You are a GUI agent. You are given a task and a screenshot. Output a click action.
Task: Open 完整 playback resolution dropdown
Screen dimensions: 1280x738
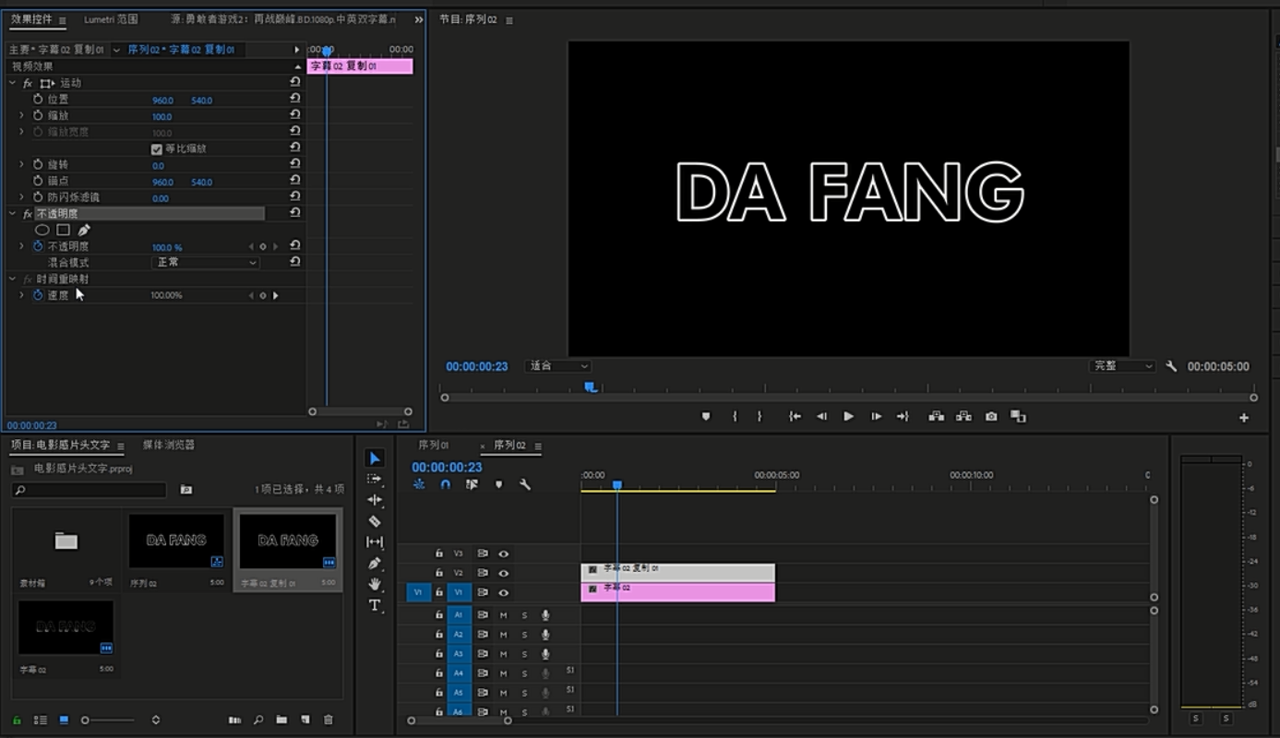pyautogui.click(x=1122, y=366)
